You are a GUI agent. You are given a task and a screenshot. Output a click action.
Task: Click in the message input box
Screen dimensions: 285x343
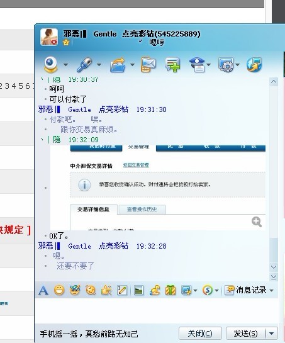(157, 311)
